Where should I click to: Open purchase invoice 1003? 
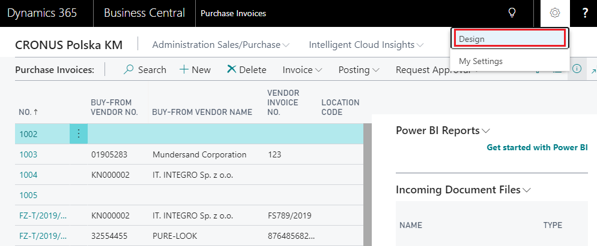coord(28,154)
